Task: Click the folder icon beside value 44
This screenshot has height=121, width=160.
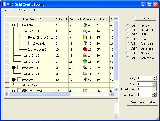Action: point(85,90)
